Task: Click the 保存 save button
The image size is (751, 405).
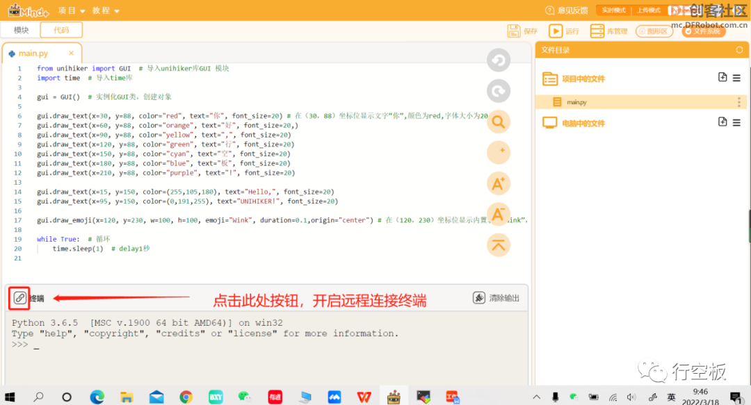Action: point(522,31)
